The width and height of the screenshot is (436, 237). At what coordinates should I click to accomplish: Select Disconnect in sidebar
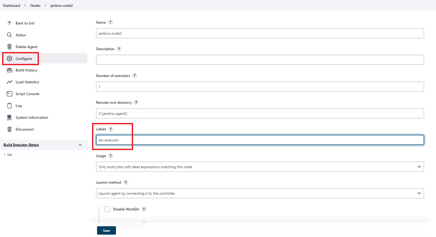tap(25, 129)
